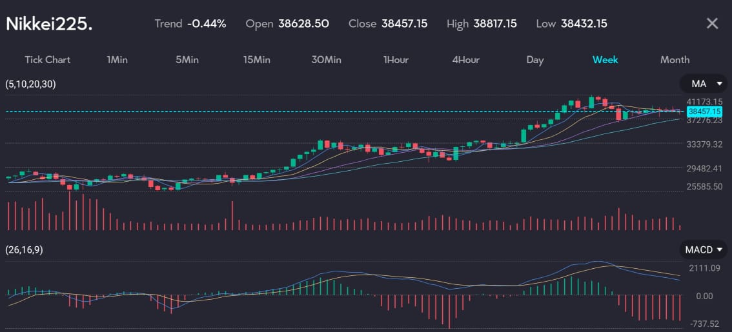Click the (26,16,9) MACD parameters label
Viewport: 732px width, 332px height.
click(24, 250)
